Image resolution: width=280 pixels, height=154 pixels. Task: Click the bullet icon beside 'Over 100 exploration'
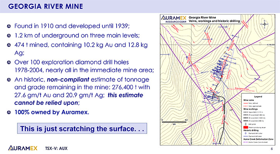click(x=9, y=63)
